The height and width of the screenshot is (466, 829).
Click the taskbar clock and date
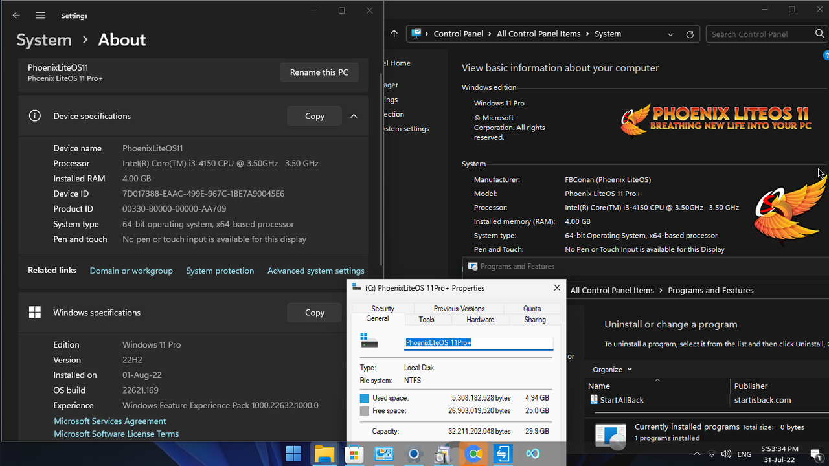click(780, 454)
